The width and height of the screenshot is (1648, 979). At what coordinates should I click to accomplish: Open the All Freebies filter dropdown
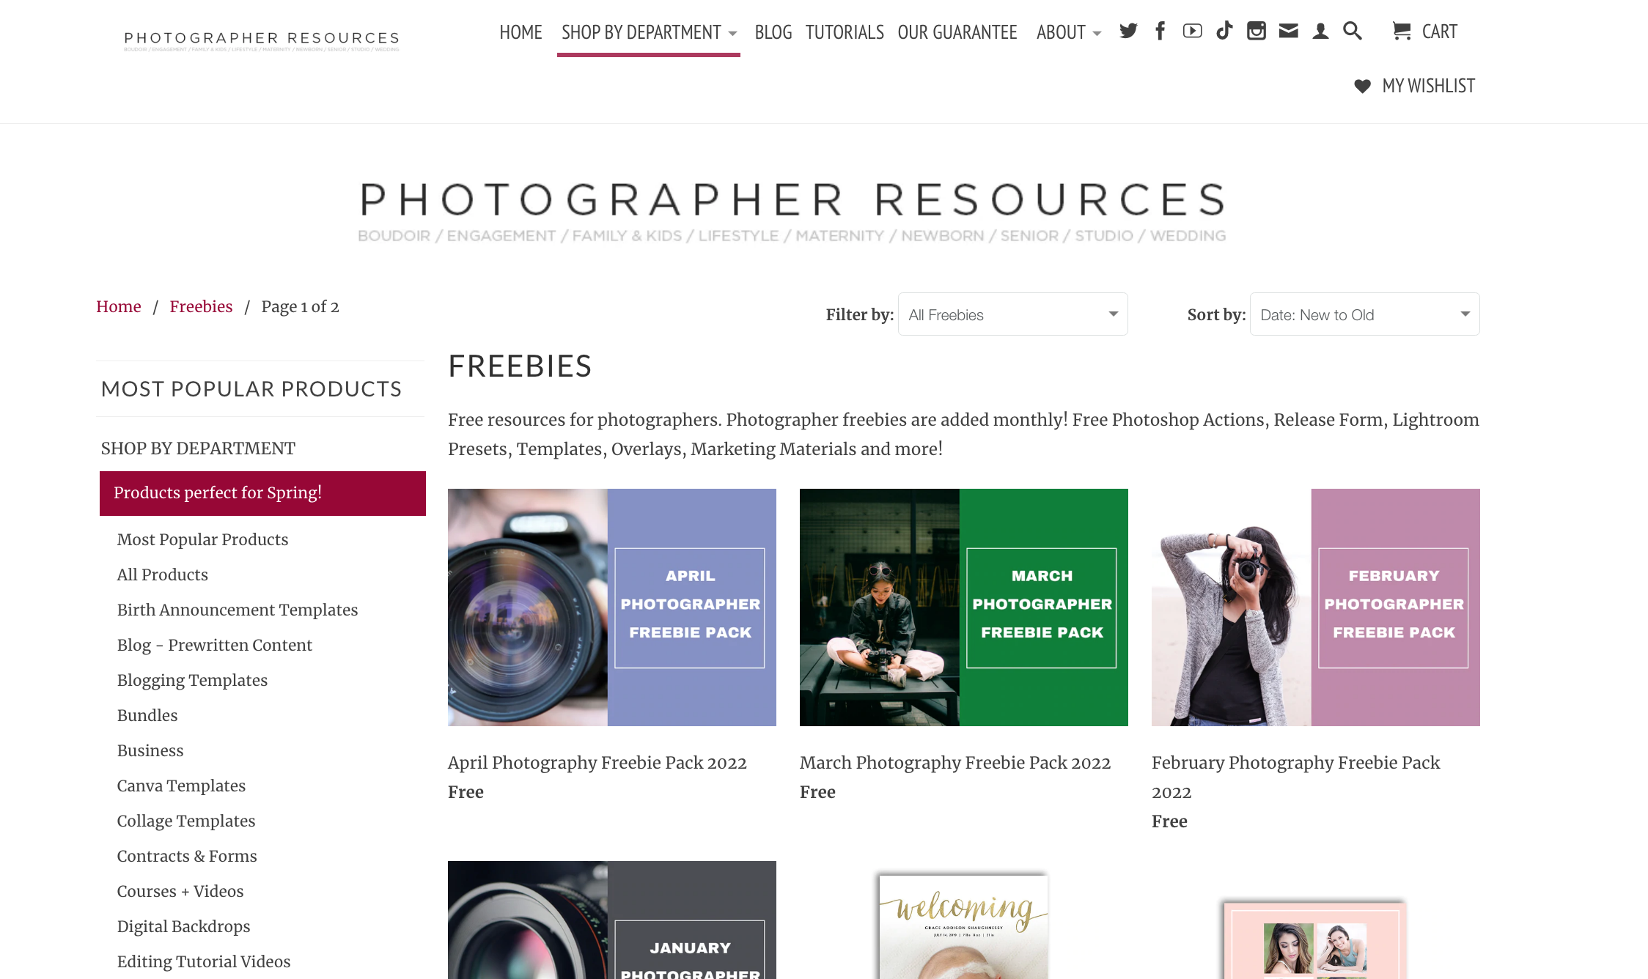tap(1012, 314)
